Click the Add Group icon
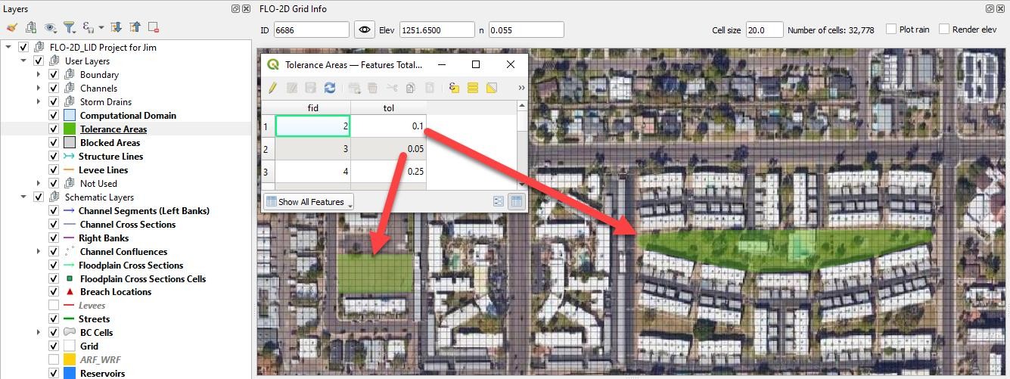The image size is (1010, 379). [31, 27]
